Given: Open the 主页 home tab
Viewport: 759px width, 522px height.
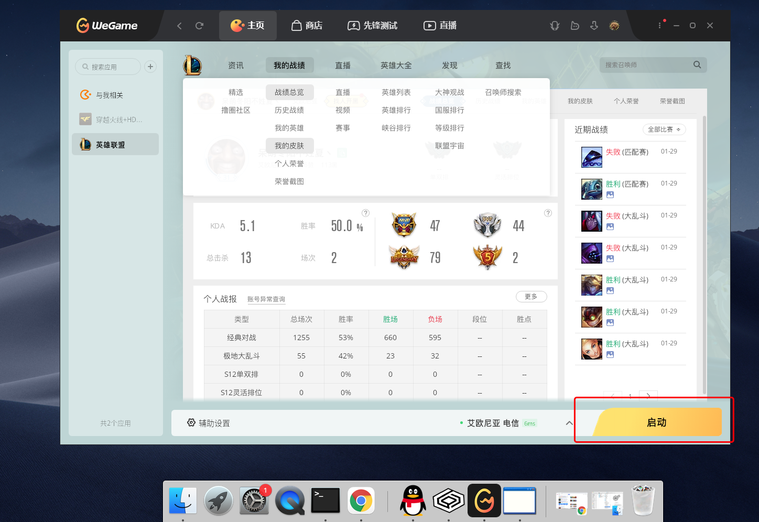Looking at the screenshot, I should [247, 26].
